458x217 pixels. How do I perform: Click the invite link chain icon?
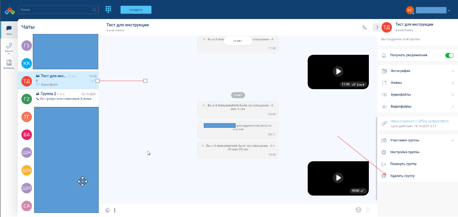point(384,123)
